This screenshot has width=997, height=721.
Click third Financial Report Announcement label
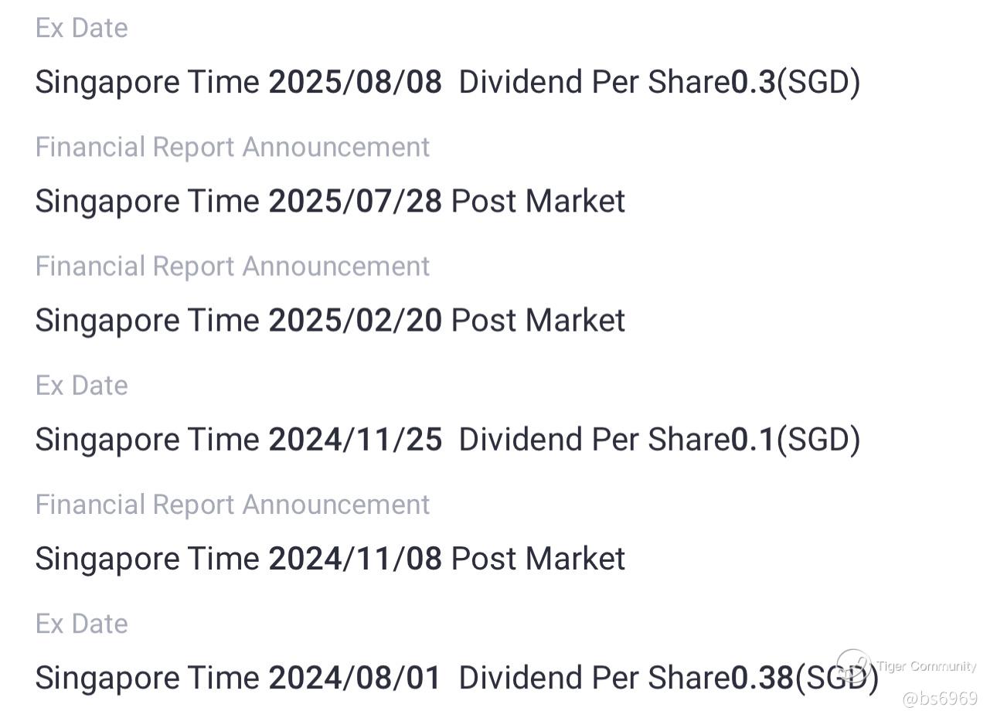pyautogui.click(x=232, y=505)
